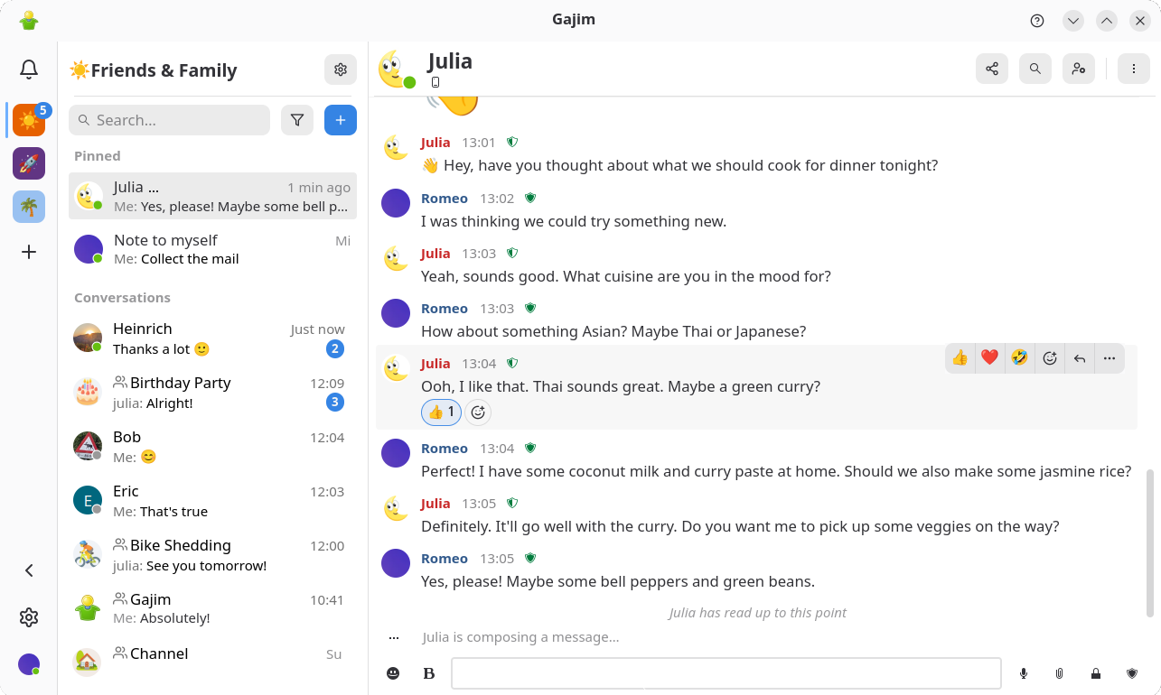This screenshot has width=1161, height=695.
Task: Focus the message text input field
Action: point(726,673)
